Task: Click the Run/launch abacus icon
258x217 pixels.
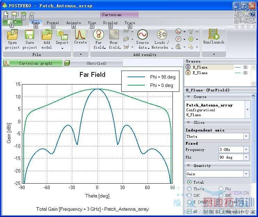Action: point(213,34)
